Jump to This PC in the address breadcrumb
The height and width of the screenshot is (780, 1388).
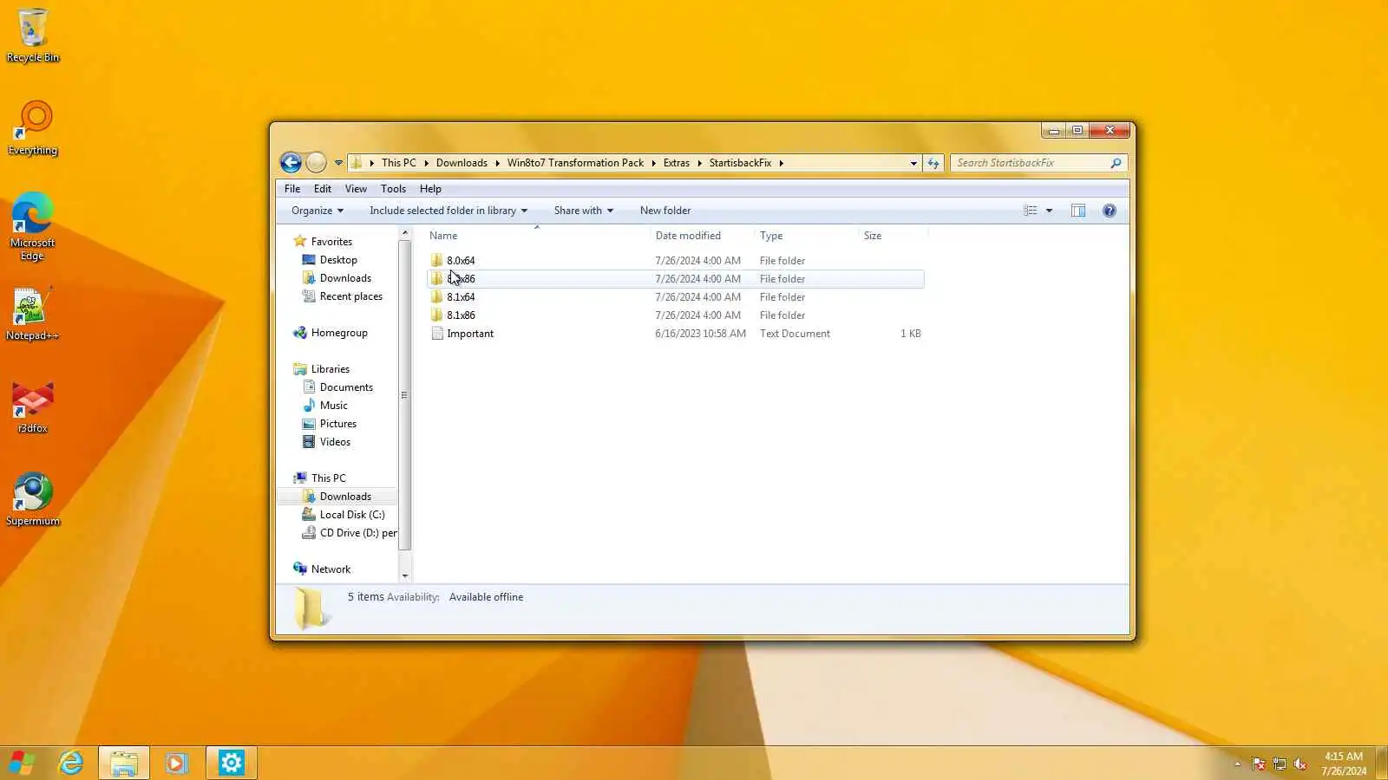coord(398,163)
